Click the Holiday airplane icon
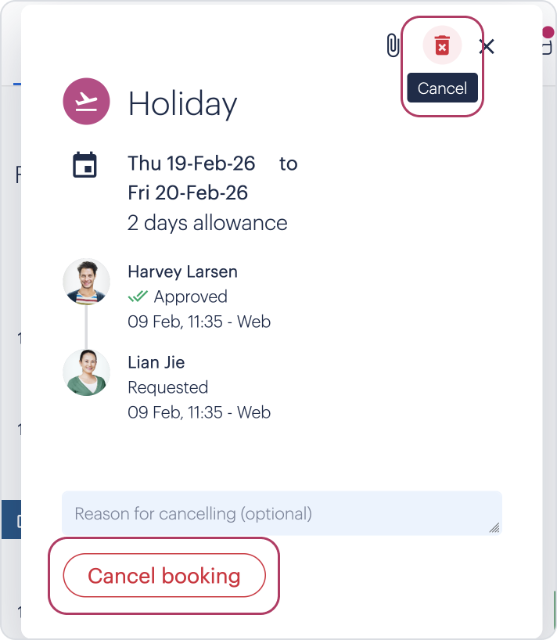Viewport: 557px width, 640px height. pos(86,102)
